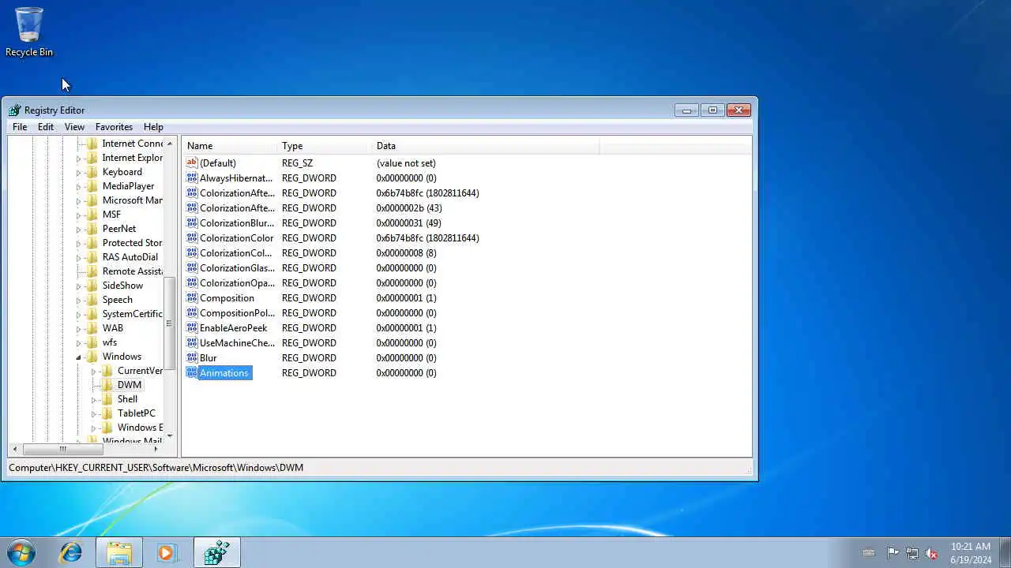
Task: Select the WAB tree key
Action: tap(112, 328)
